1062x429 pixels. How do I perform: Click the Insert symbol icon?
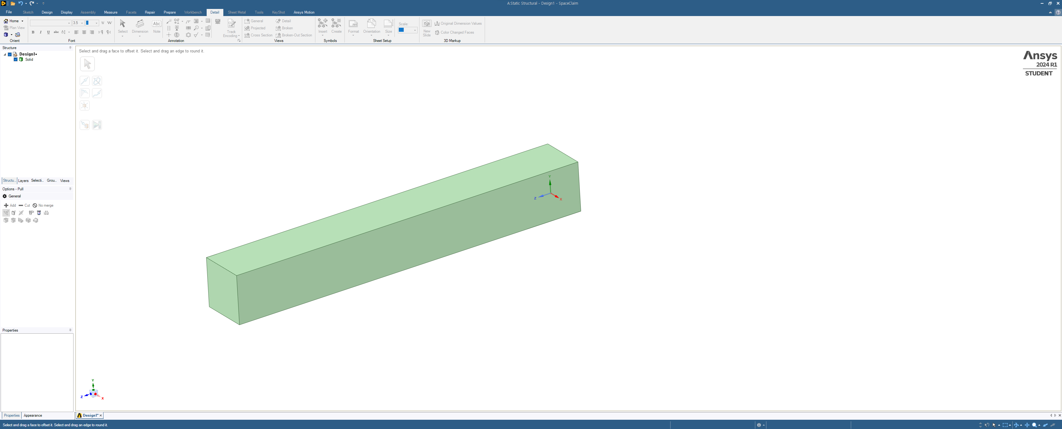point(323,23)
